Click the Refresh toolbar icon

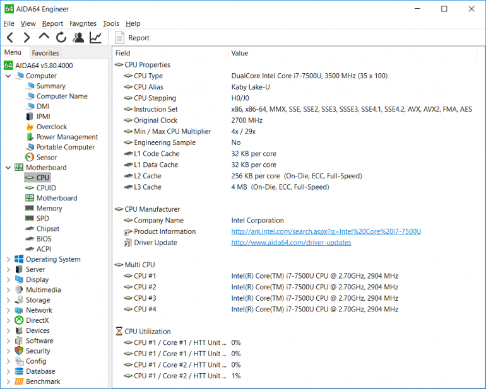(x=61, y=37)
